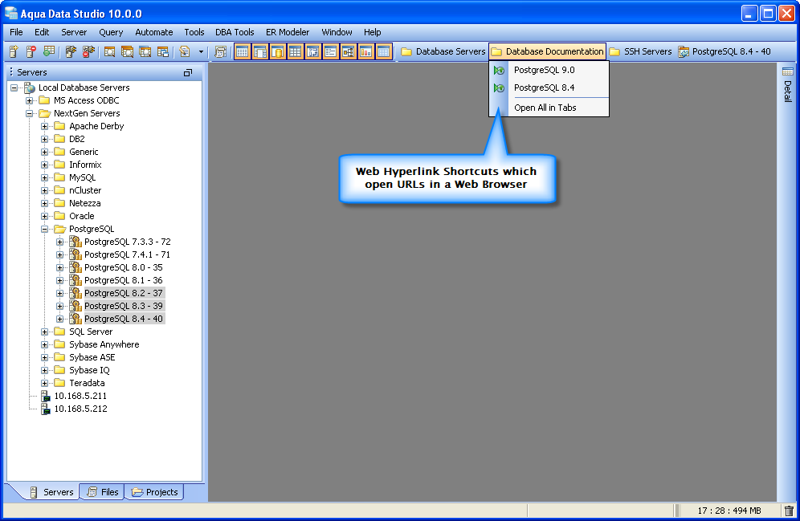The height and width of the screenshot is (521, 800).
Task: Toggle the highlighted form list icon
Action: click(331, 51)
